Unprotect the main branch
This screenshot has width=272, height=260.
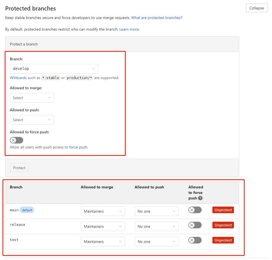click(x=223, y=210)
